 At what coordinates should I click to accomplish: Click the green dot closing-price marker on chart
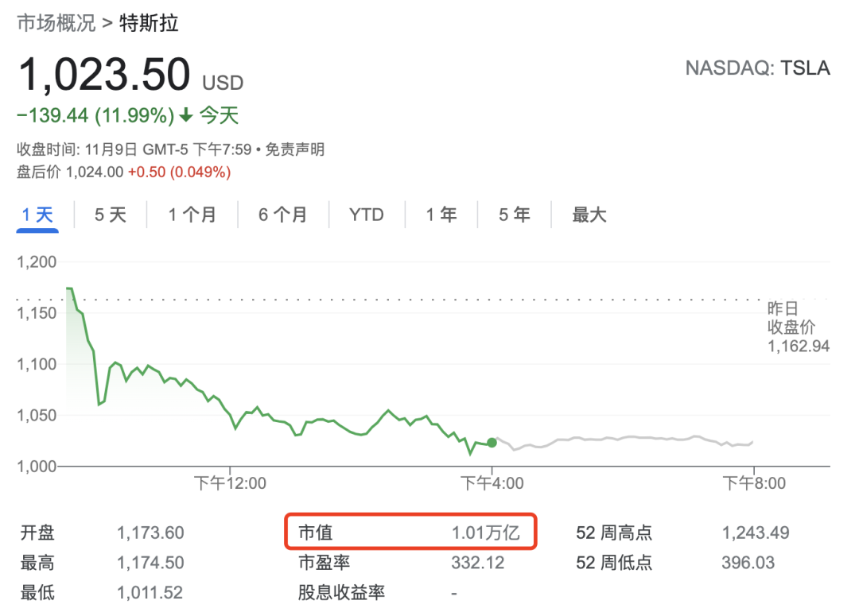[x=492, y=443]
